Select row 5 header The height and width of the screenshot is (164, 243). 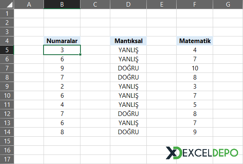point(7,50)
